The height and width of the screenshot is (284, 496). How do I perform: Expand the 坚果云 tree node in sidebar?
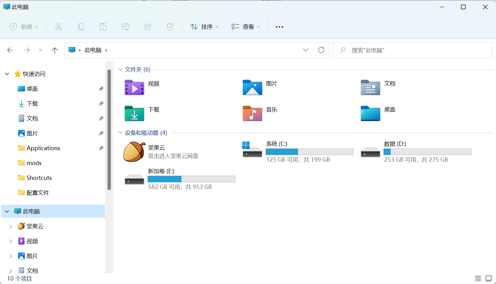[11, 226]
